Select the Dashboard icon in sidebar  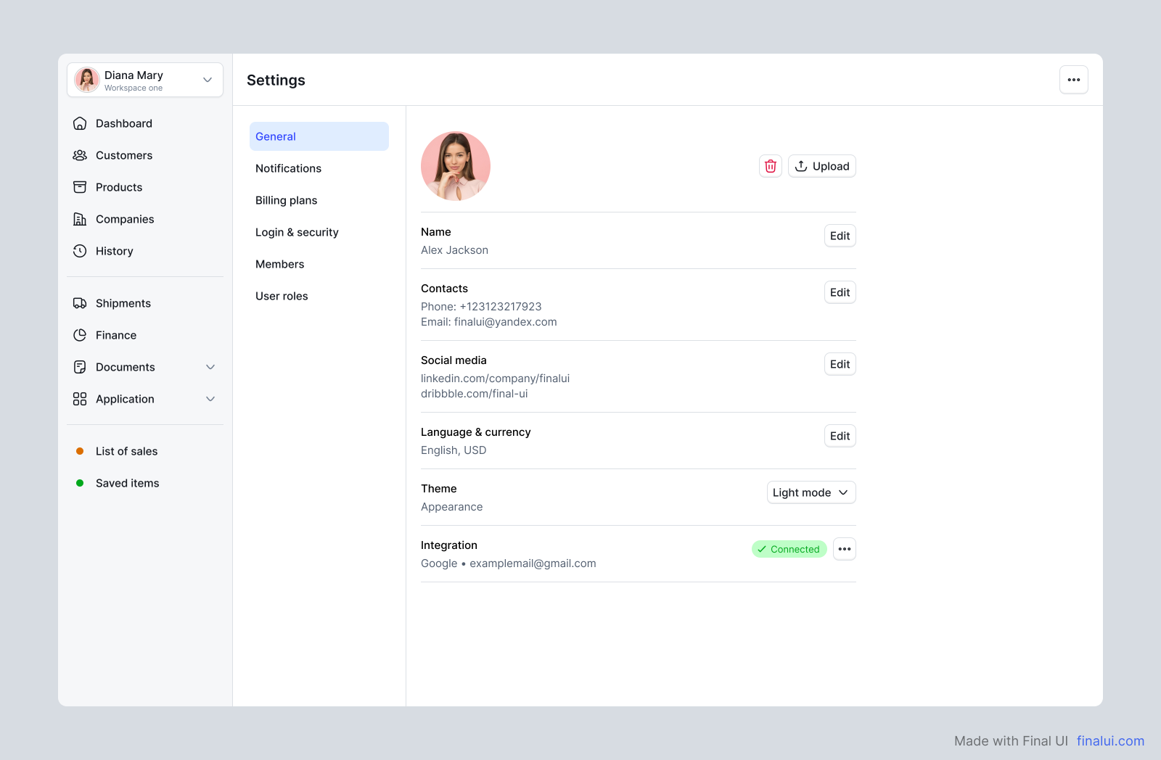[x=80, y=123]
